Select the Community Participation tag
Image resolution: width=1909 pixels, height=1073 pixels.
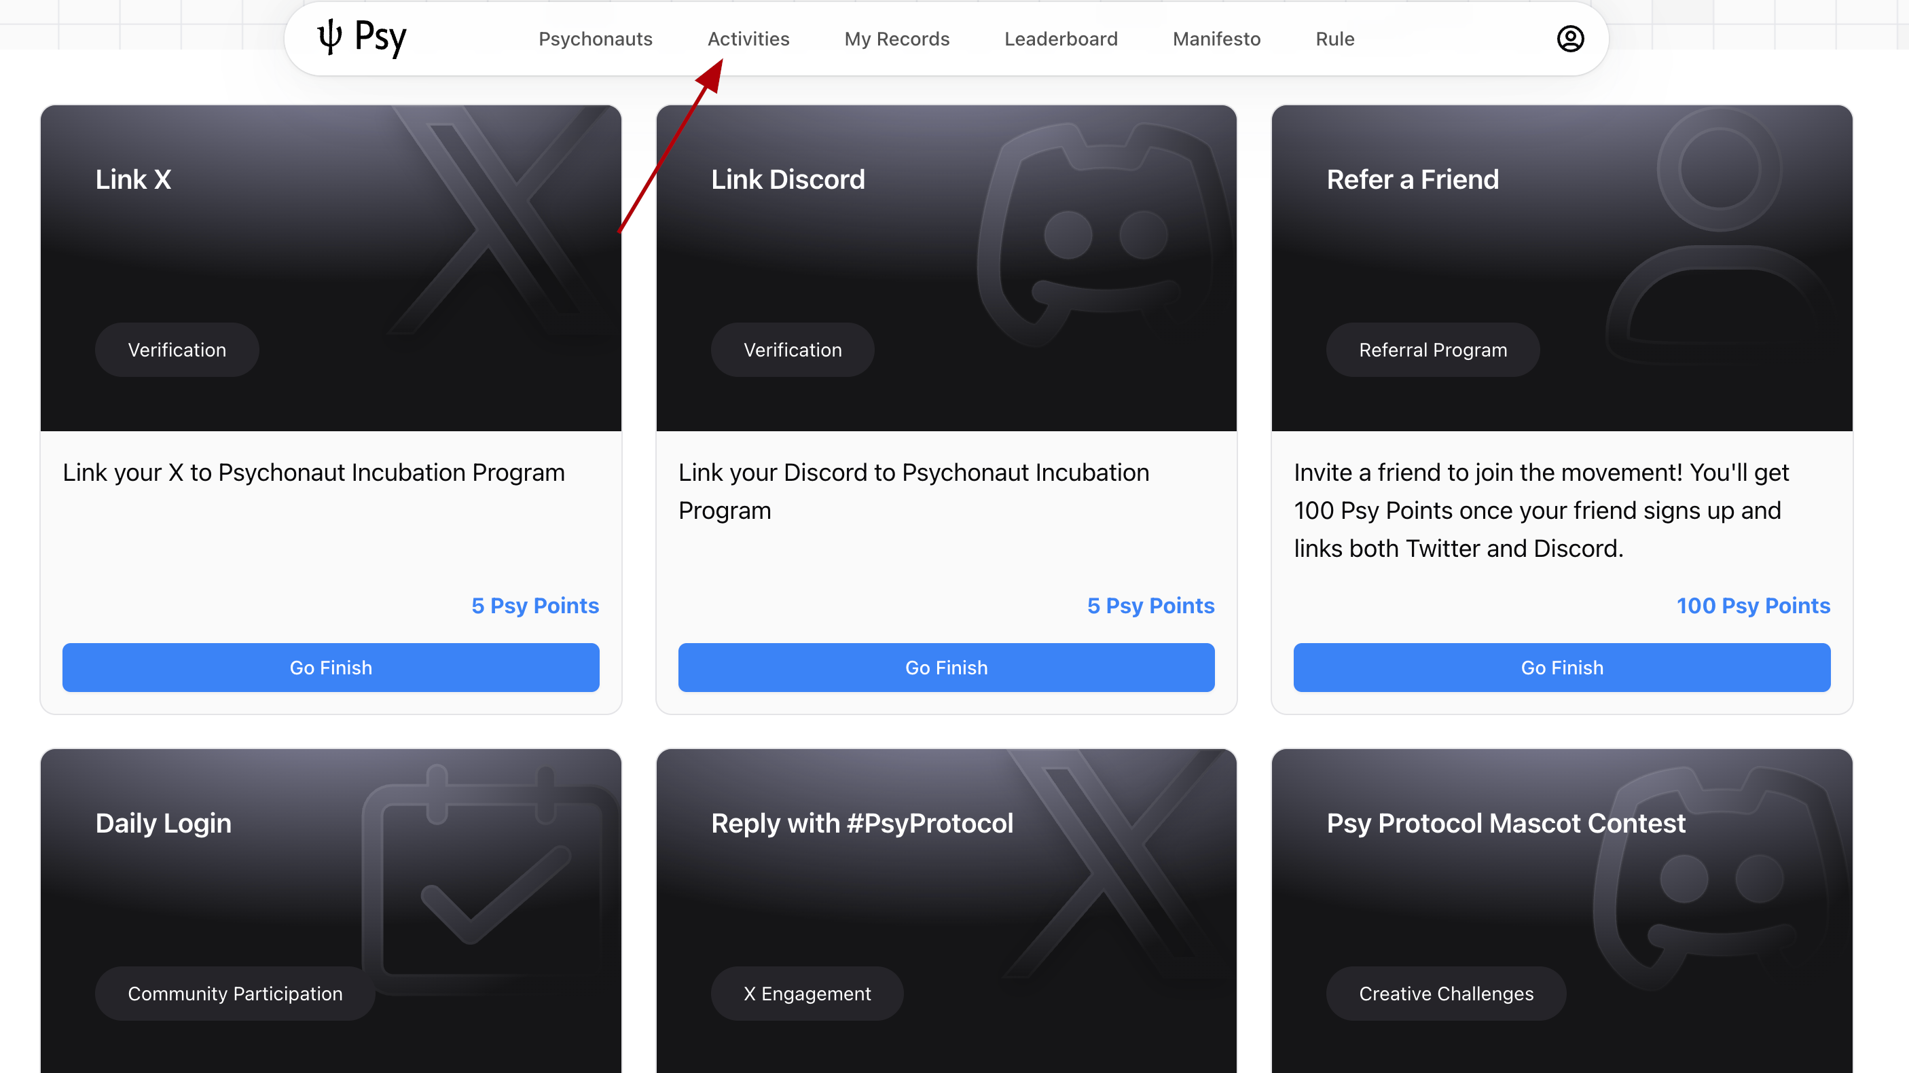pos(235,993)
